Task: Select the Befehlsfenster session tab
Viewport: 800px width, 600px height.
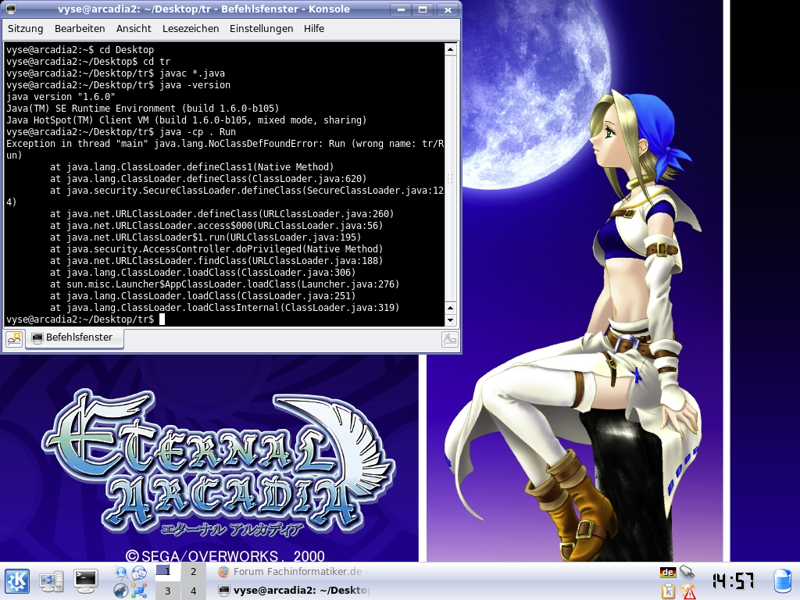Action: [76, 337]
